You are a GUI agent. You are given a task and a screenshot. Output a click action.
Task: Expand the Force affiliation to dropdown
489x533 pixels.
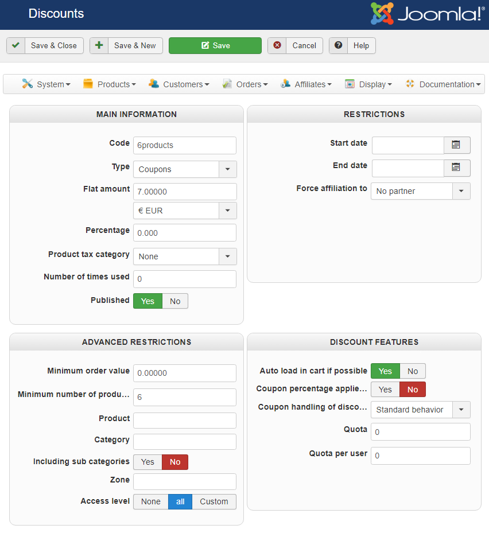(x=461, y=191)
